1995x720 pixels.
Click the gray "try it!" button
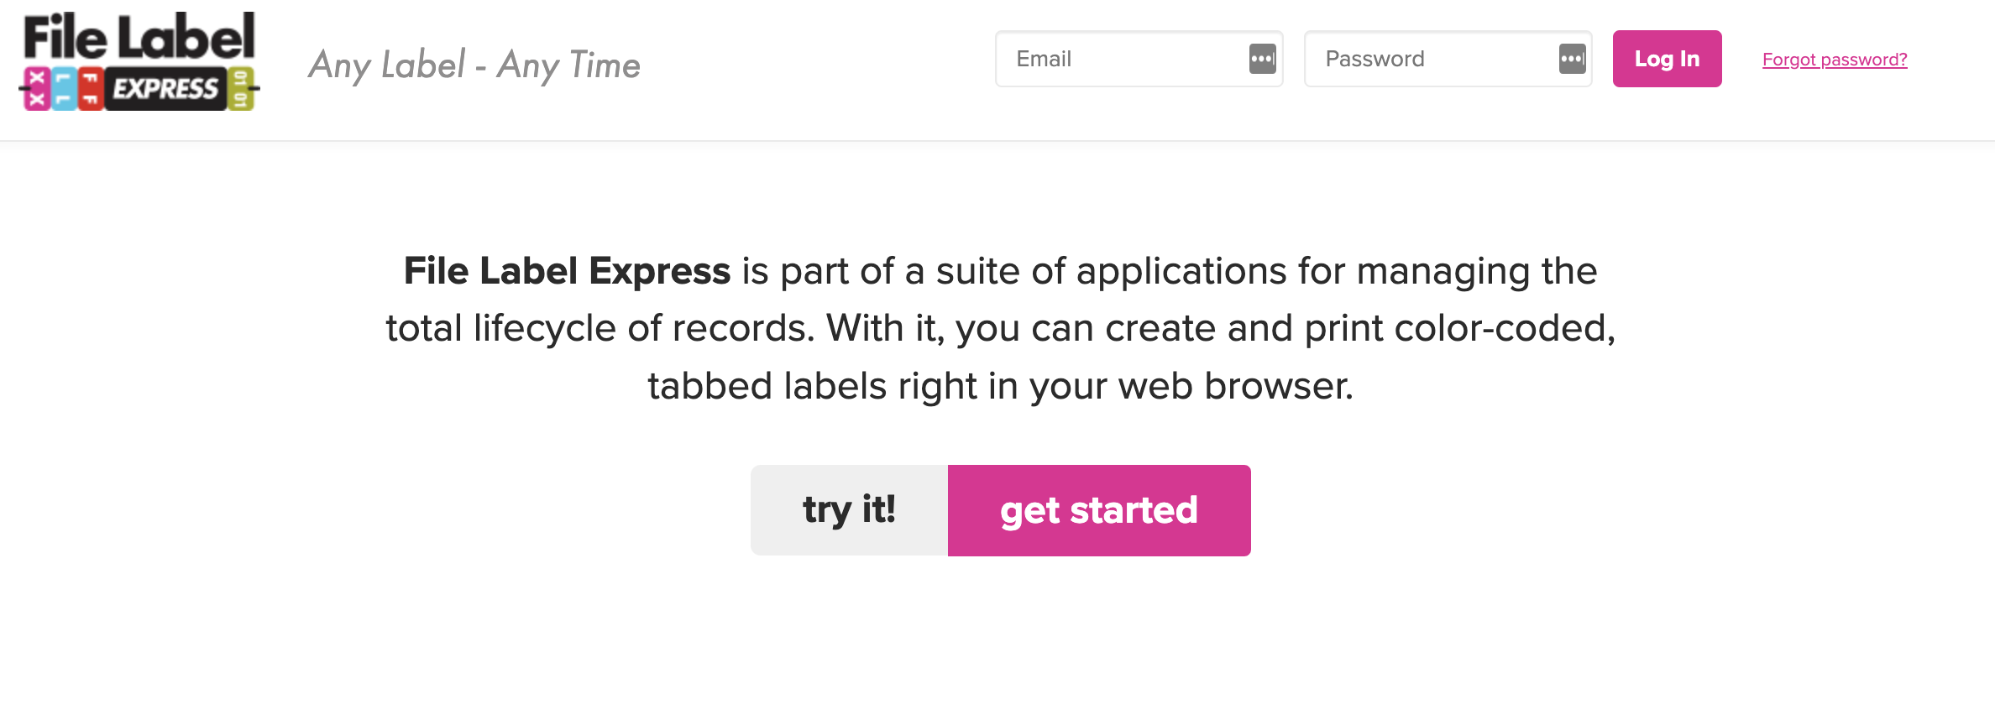tap(849, 510)
